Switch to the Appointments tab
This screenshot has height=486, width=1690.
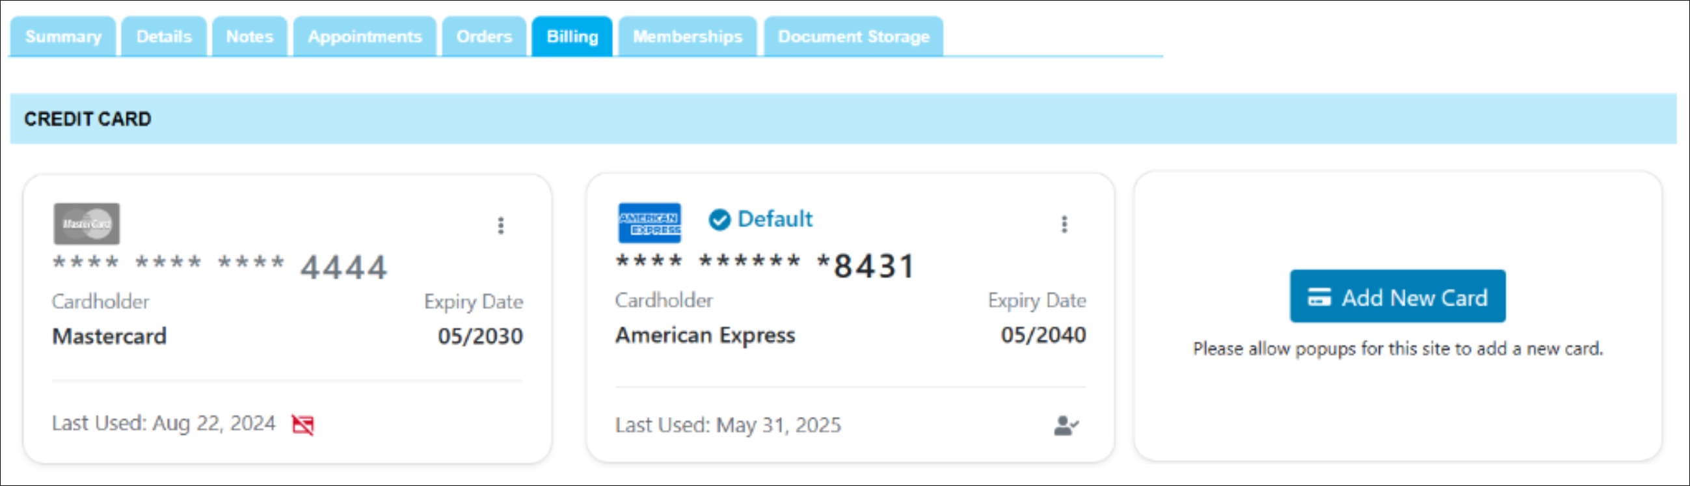pyautogui.click(x=365, y=36)
